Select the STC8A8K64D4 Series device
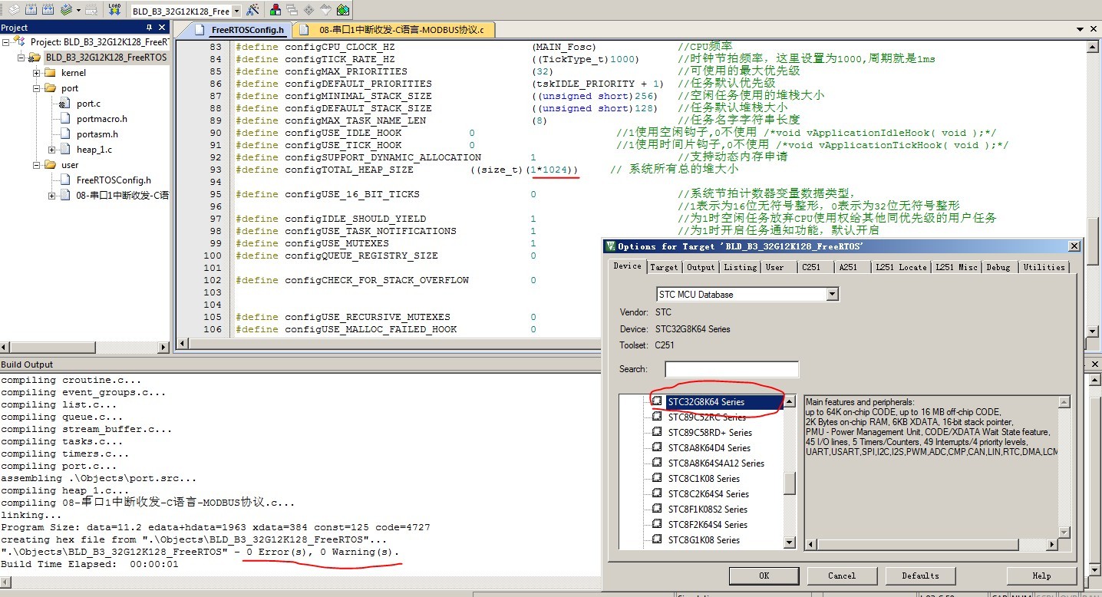 pos(709,448)
